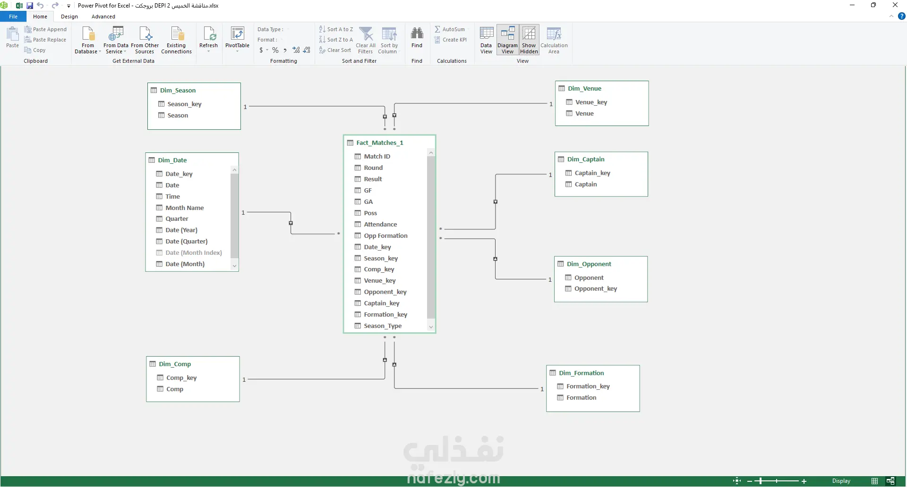
Task: Zoom out with the minus button
Action: coord(749,481)
